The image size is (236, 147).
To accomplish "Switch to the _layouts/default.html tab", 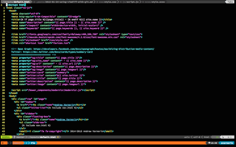I will 16,2.
